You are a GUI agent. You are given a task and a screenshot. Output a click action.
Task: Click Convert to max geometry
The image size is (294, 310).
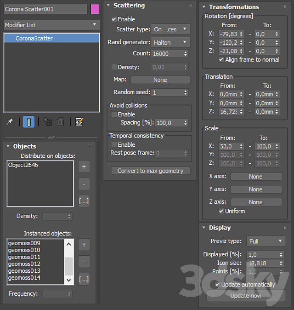pyautogui.click(x=151, y=171)
